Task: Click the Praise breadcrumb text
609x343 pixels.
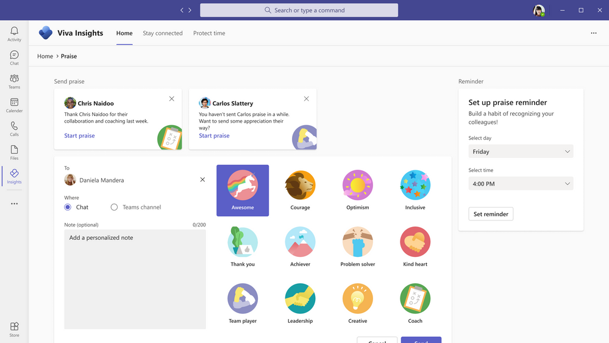Action: tap(69, 56)
